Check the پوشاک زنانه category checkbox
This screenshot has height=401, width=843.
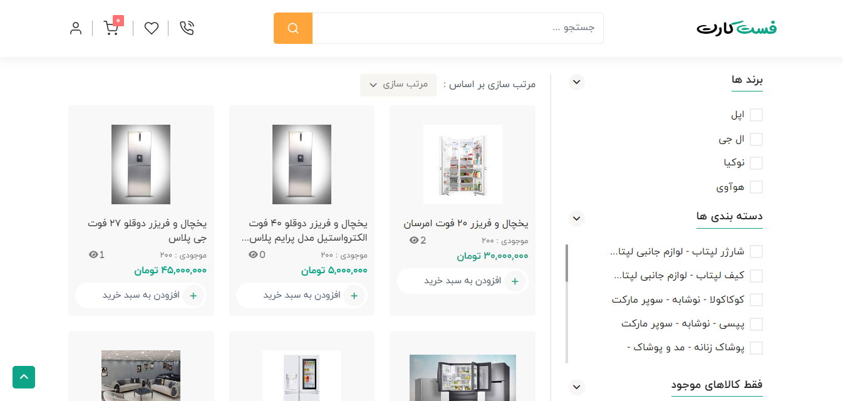757,348
